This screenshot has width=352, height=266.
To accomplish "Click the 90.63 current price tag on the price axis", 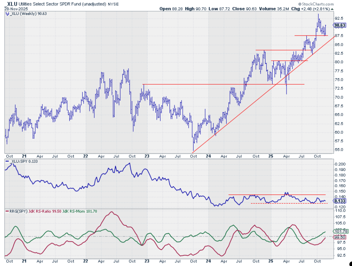I will coord(339,26).
